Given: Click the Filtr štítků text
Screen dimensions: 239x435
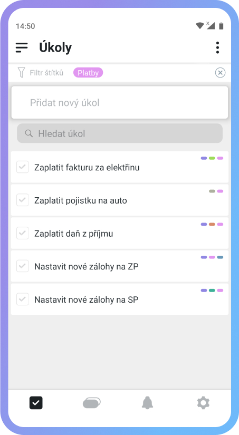Looking at the screenshot, I should click(46, 73).
